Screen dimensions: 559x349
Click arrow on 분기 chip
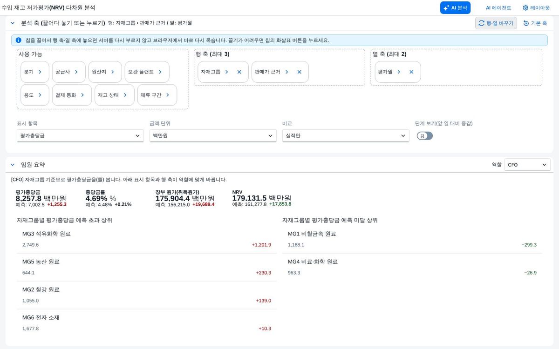pyautogui.click(x=40, y=72)
